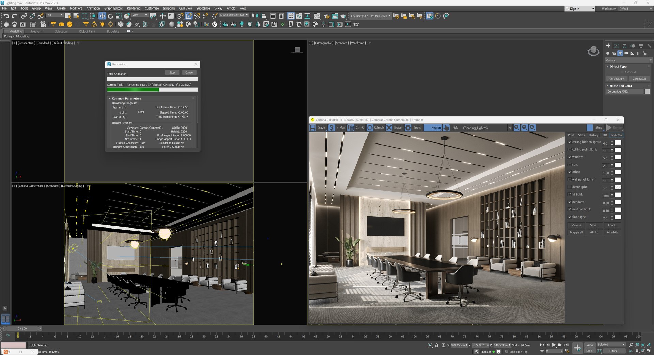Image resolution: width=654 pixels, height=355 pixels.
Task: Open the Corona Light532 object color swatch
Action: 647,91
